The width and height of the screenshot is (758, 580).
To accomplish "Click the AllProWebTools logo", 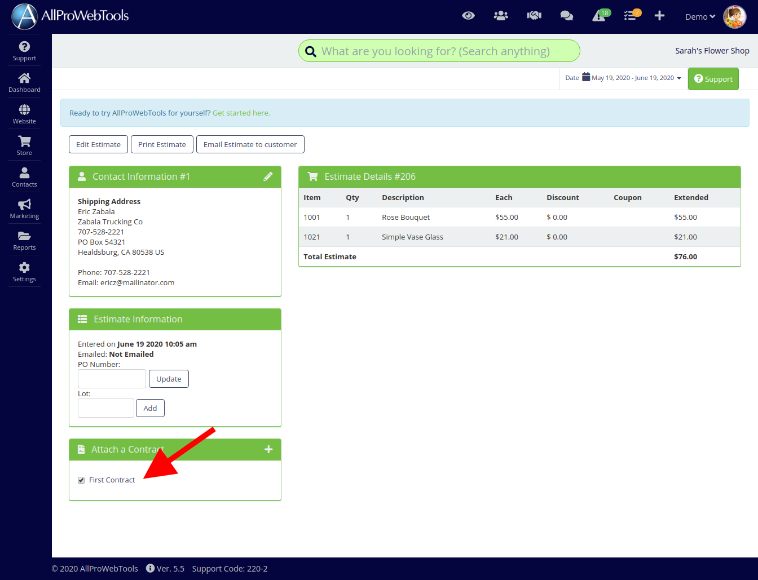I will (70, 16).
